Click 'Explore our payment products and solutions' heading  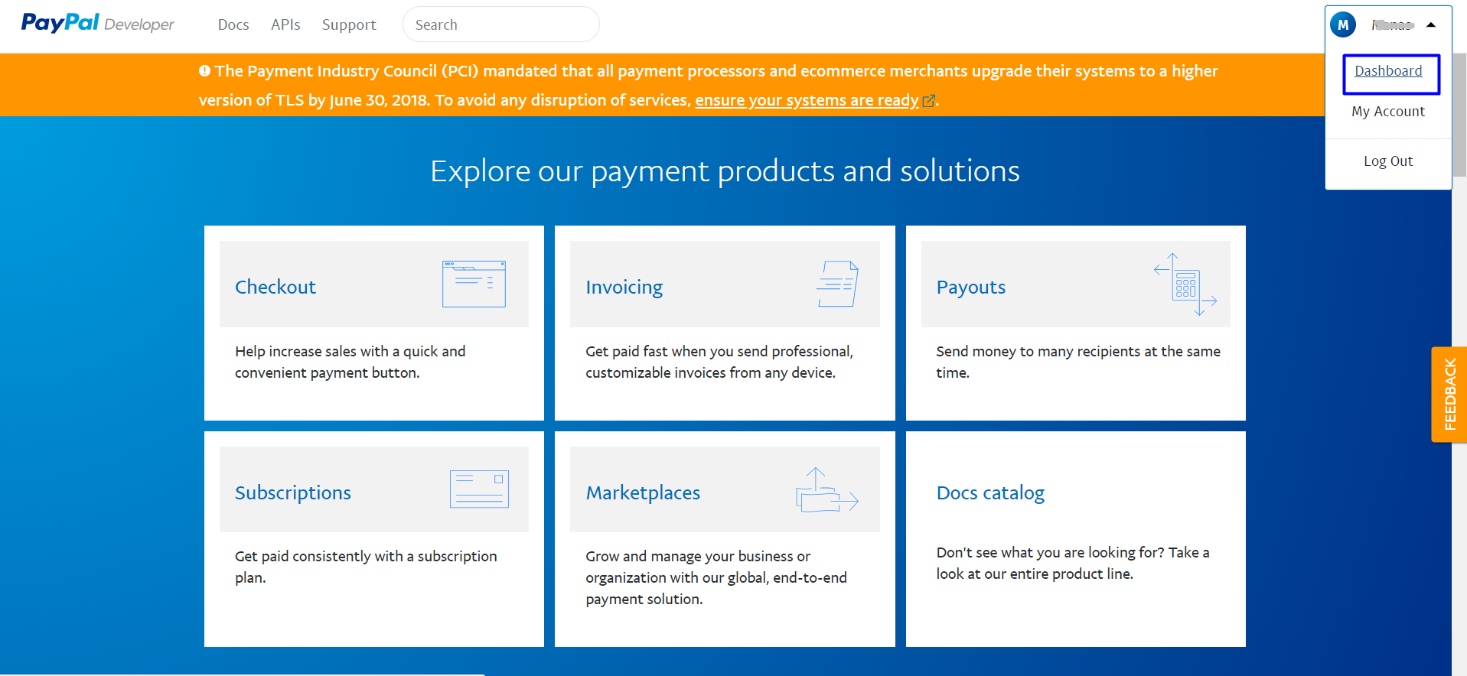click(725, 171)
